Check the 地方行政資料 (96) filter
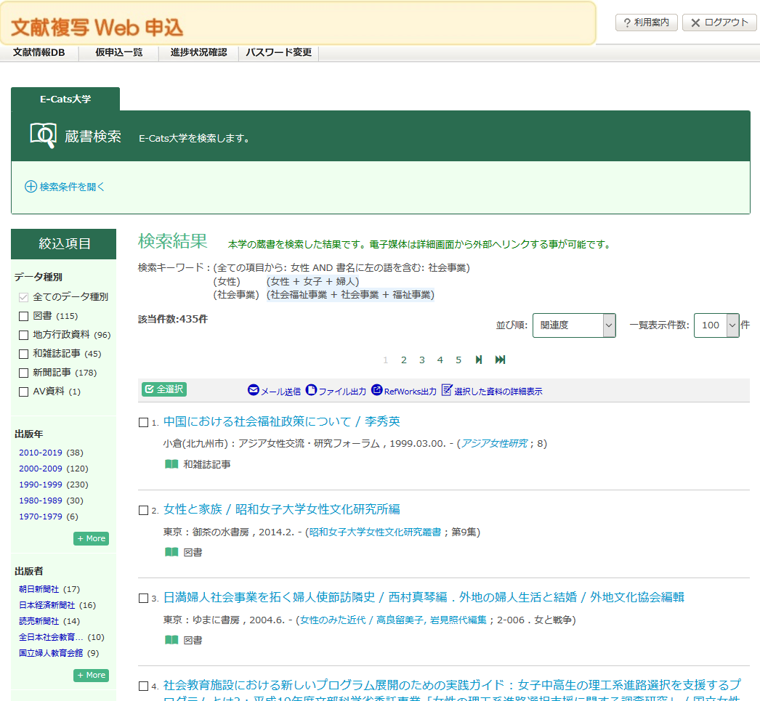Image resolution: width=760 pixels, height=701 pixels. click(x=23, y=335)
